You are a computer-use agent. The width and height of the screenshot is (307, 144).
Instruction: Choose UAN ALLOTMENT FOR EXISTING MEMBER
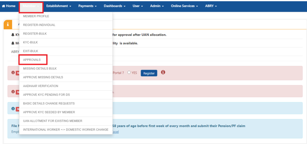(52, 121)
